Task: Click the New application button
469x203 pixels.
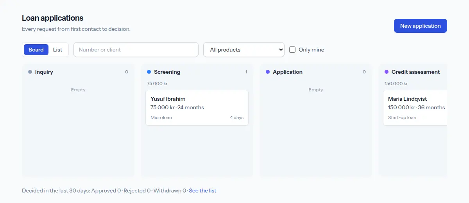Action: click(421, 26)
